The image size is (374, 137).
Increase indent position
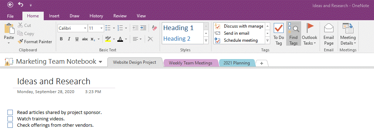point(143,28)
